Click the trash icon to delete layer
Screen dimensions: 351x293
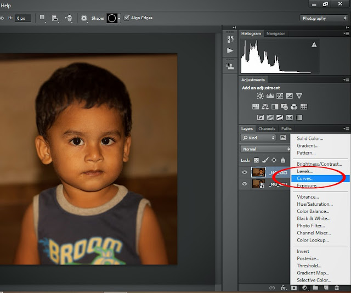[336, 287]
